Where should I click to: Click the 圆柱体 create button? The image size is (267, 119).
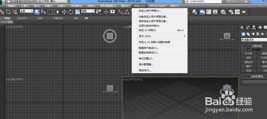coord(249,62)
